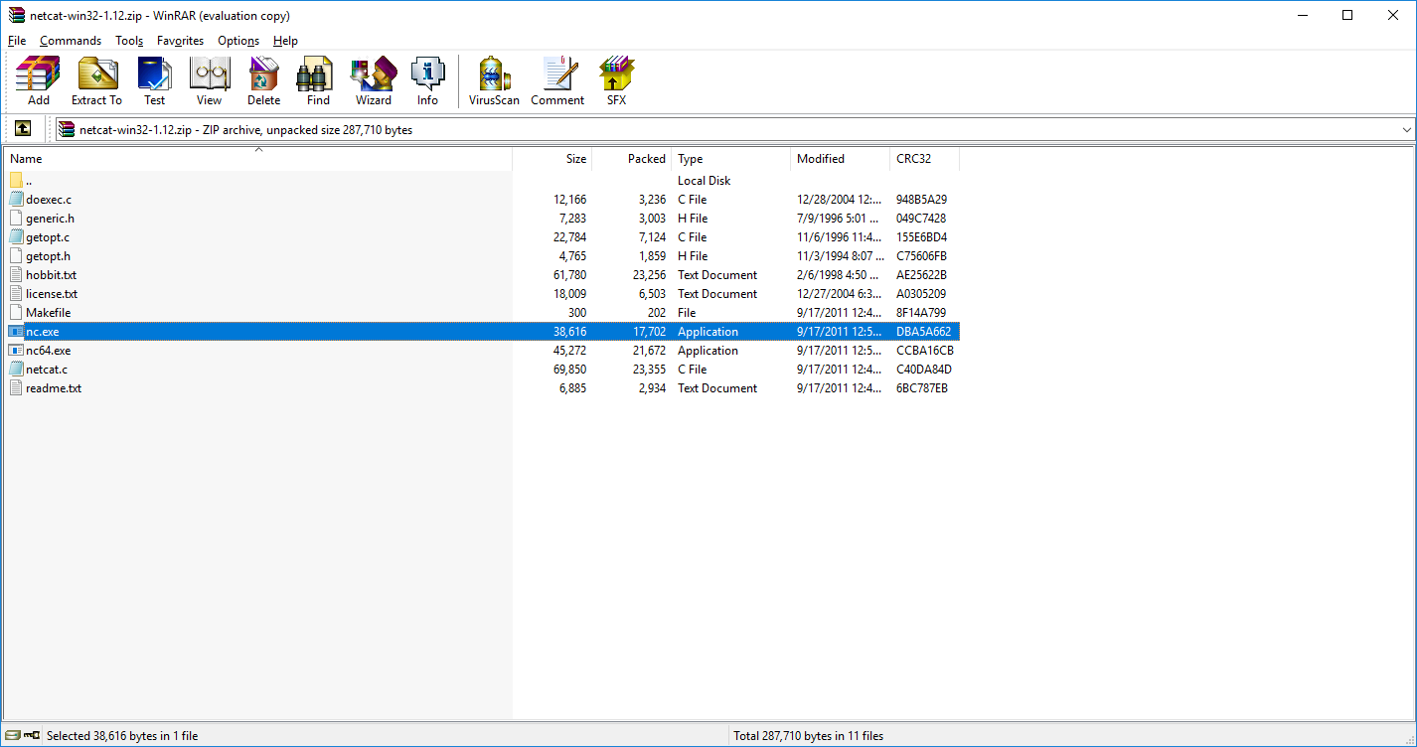Sort by the Modified column header

[841, 159]
